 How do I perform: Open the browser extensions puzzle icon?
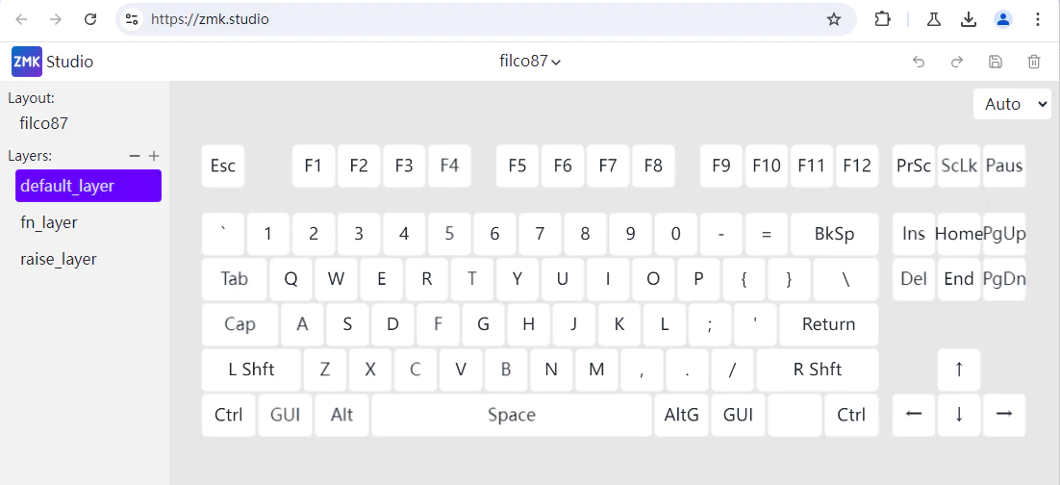(882, 19)
